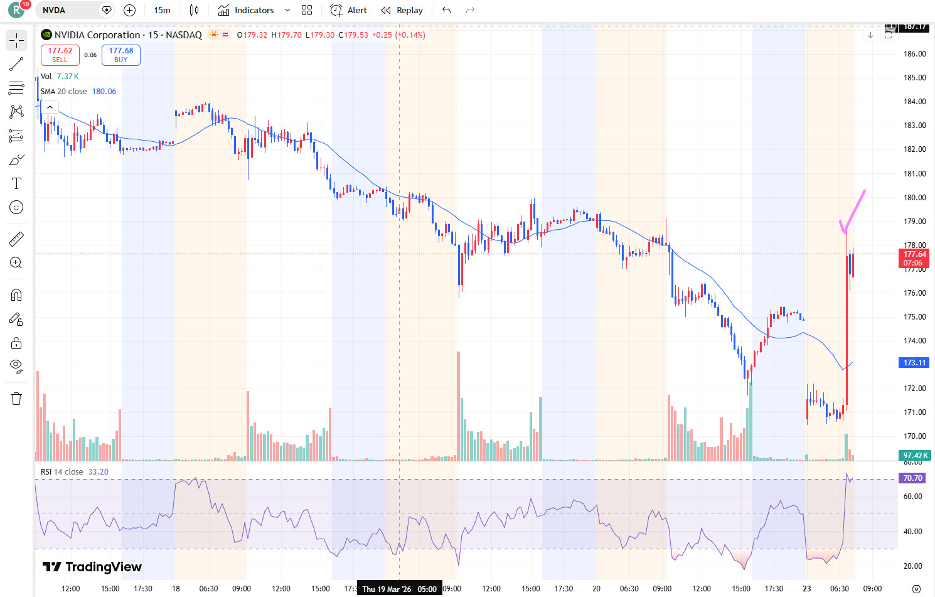Select the crosshair cursor tool
The image size is (935, 597).
17,41
